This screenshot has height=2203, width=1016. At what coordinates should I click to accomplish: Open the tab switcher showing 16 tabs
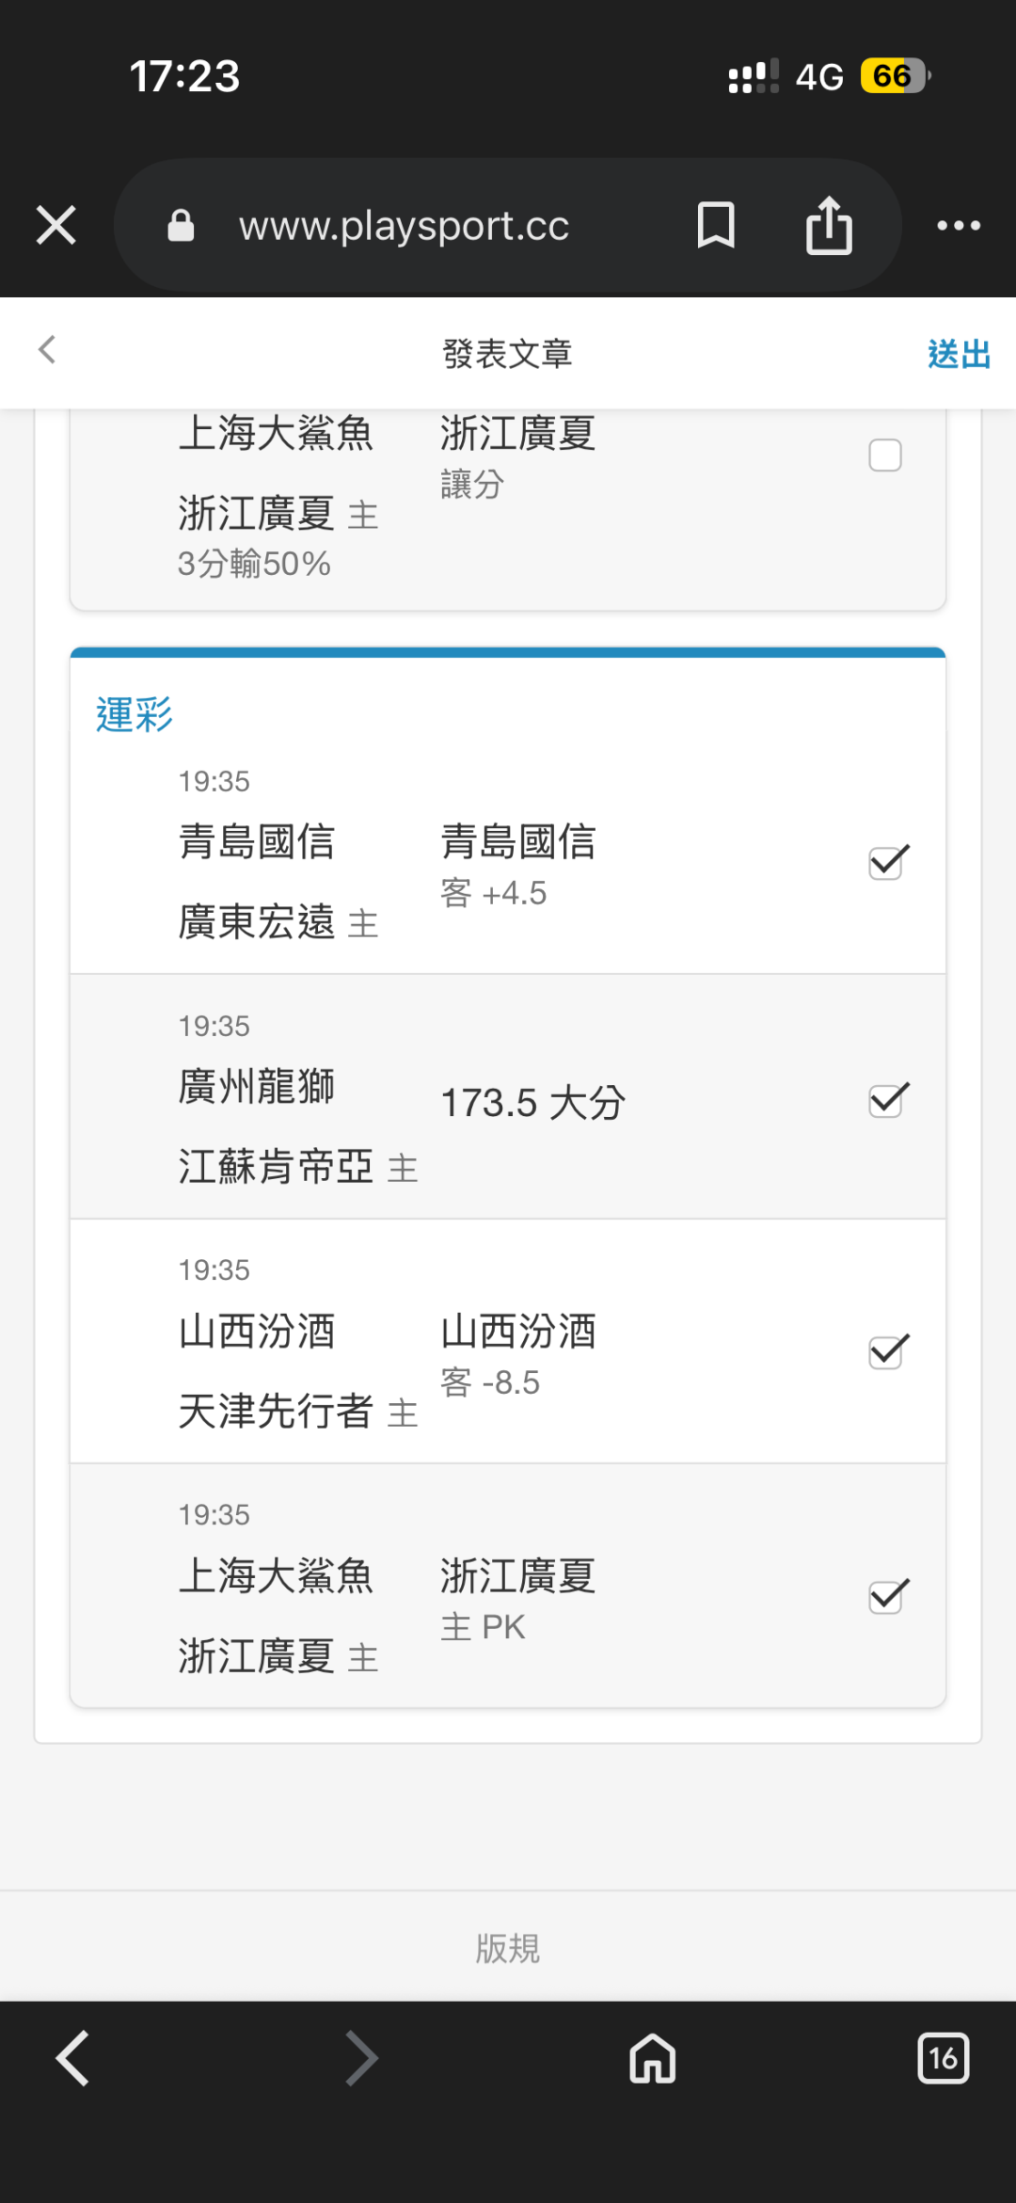pos(943,2058)
